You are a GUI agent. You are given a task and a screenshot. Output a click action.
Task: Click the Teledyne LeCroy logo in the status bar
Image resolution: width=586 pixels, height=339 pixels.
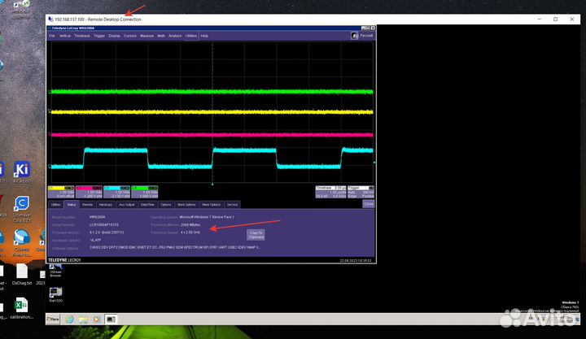click(64, 260)
